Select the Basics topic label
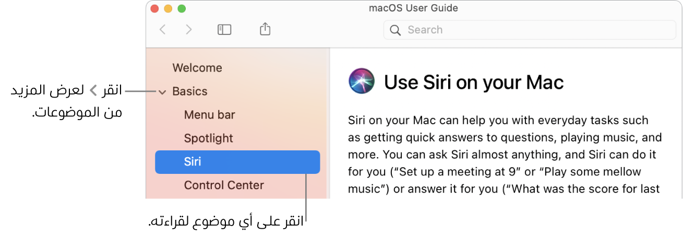Image resolution: width=683 pixels, height=236 pixels. [190, 91]
